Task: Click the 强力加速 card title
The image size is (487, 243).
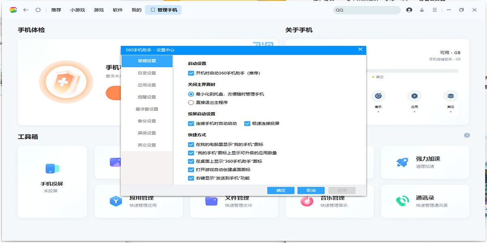Action: point(428,159)
